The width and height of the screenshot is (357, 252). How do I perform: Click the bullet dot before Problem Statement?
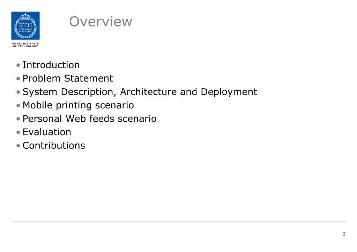click(x=18, y=79)
